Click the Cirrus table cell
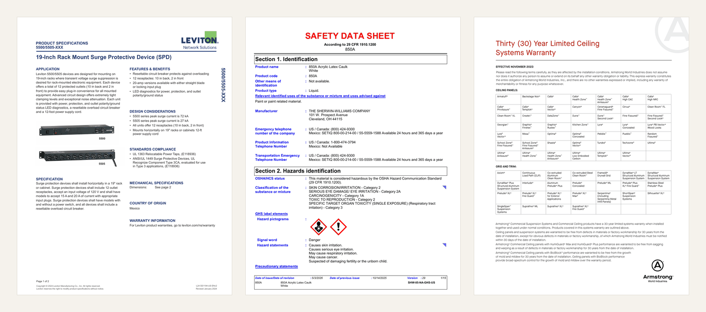Viewport: 706px width, 312px height. (633, 108)
